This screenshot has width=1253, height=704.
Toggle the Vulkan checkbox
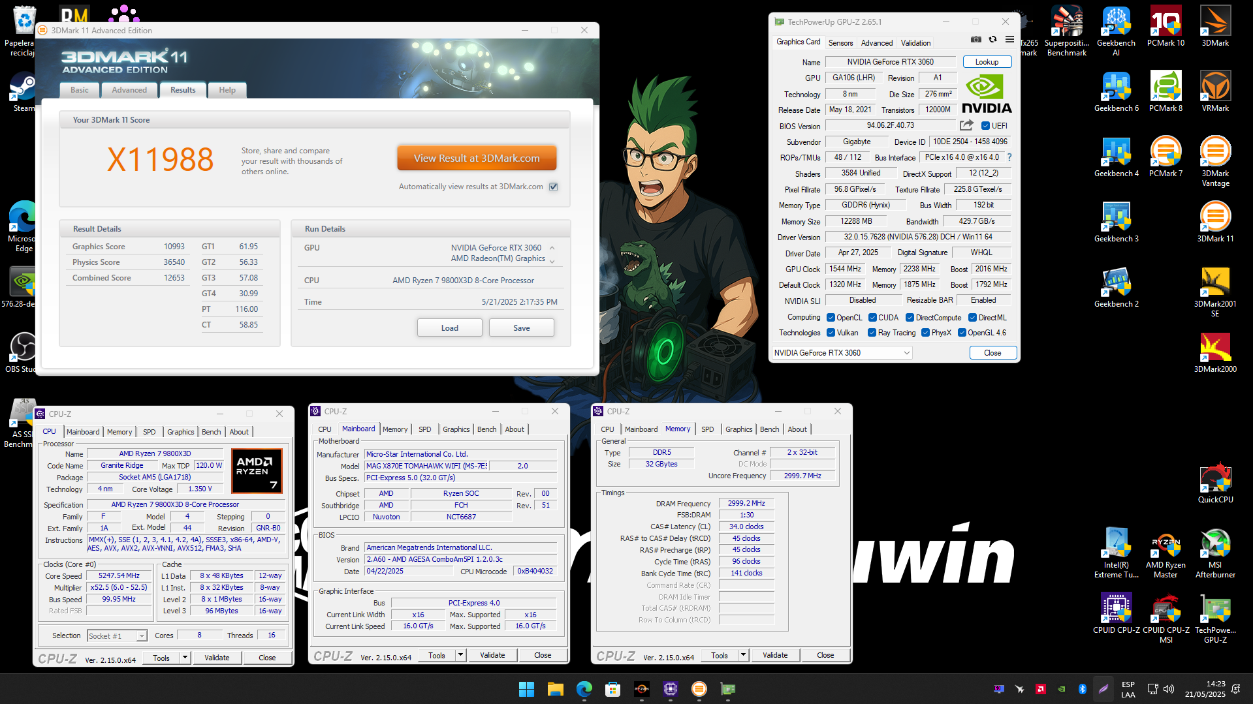831,333
